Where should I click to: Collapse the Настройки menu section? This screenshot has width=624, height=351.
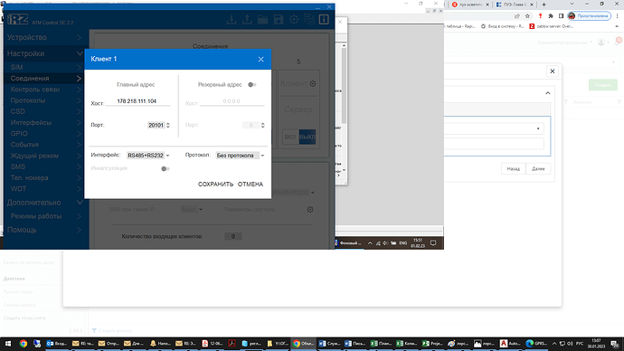[x=44, y=53]
